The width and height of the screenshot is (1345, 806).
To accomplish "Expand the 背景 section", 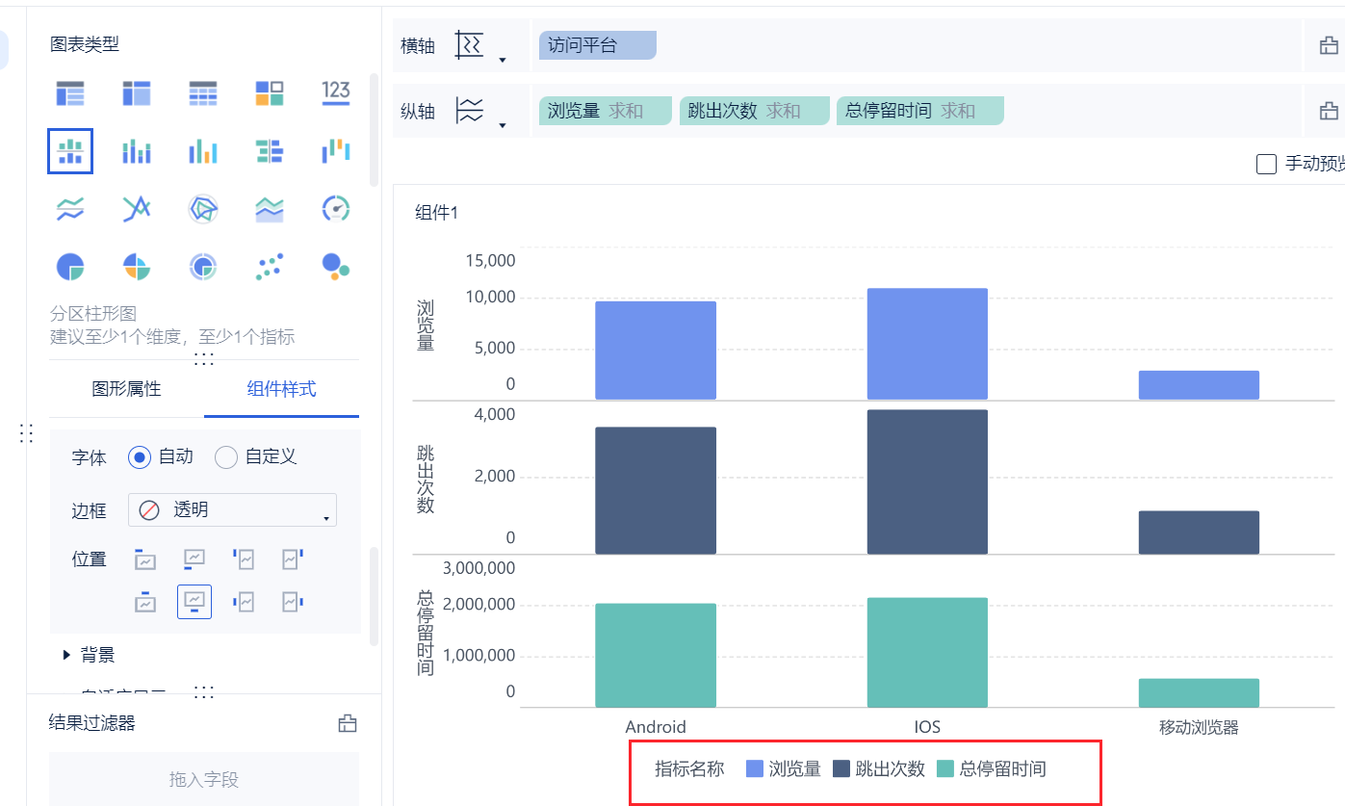I will tap(66, 655).
